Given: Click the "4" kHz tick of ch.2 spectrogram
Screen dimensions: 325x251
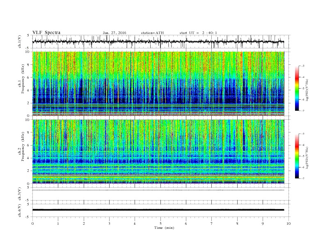Looking at the screenshot, I should point(28,158).
